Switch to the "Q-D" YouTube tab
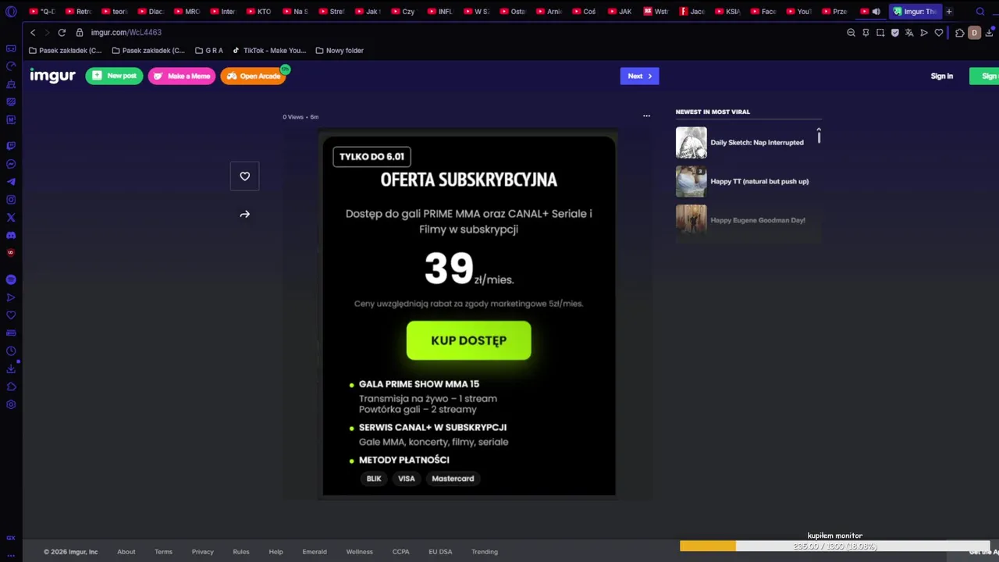999x562 pixels. click(42, 12)
